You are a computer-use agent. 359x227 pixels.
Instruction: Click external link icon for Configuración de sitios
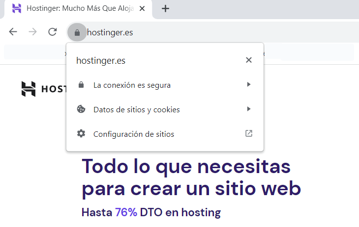(x=249, y=133)
